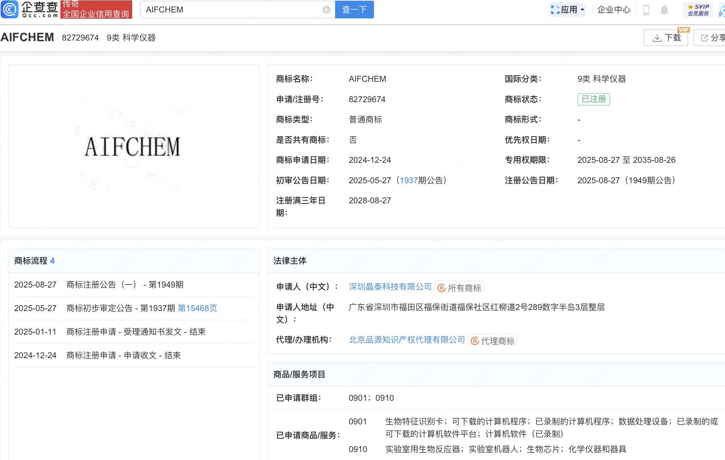Open notifications bell icon
Screen dimensions: 725x460
click(664, 10)
